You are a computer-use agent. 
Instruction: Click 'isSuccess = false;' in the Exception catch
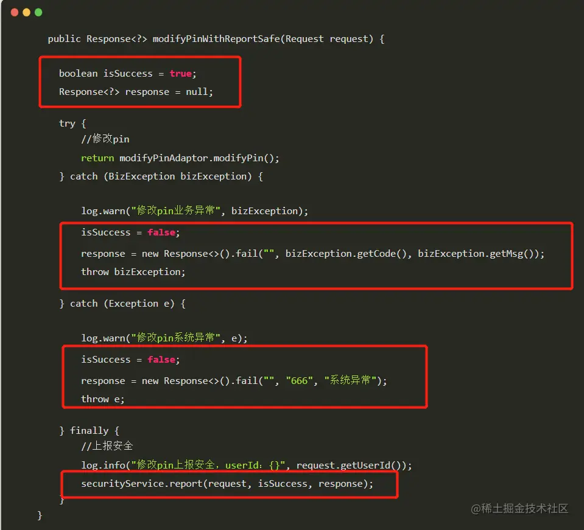pyautogui.click(x=130, y=360)
